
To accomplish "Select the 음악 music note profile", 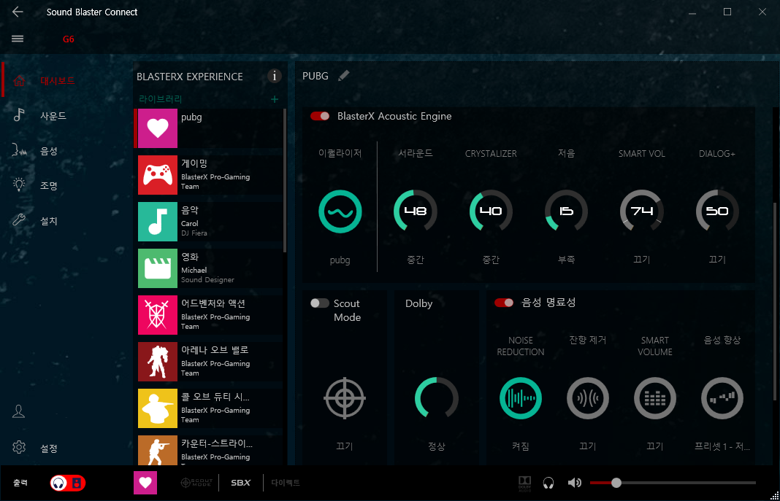I will click(x=210, y=222).
